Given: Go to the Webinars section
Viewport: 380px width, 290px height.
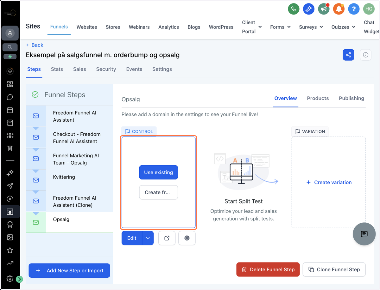Looking at the screenshot, I should pos(139,27).
